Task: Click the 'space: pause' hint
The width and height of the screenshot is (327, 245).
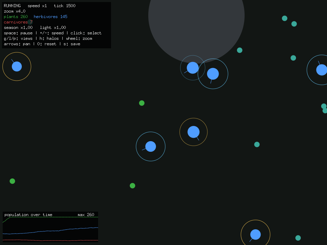Action: point(18,33)
